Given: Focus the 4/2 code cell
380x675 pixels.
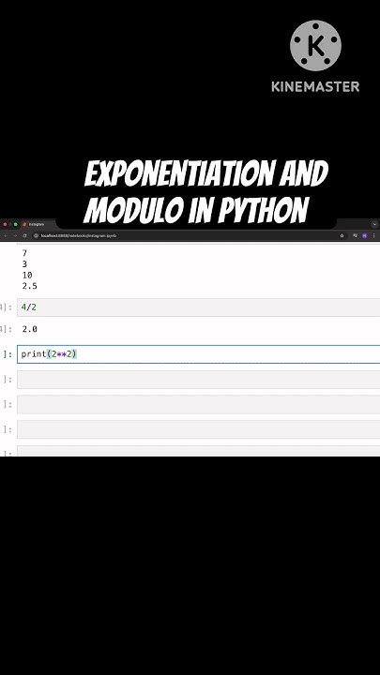Looking at the screenshot, I should pos(198,307).
